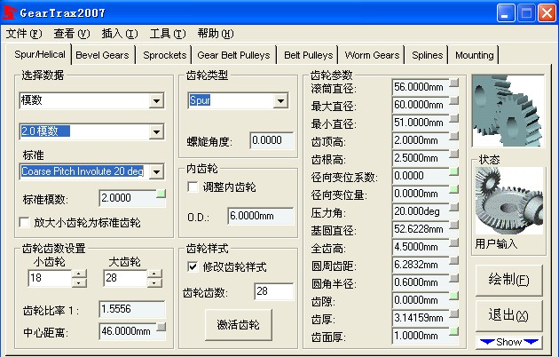559x357 pixels.
Task: Open the 模数 data selection dropdown
Action: [x=156, y=101]
